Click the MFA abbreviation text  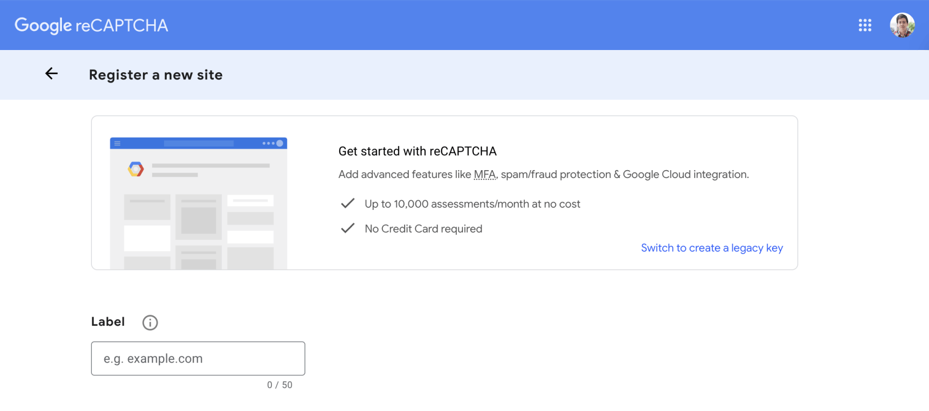485,175
